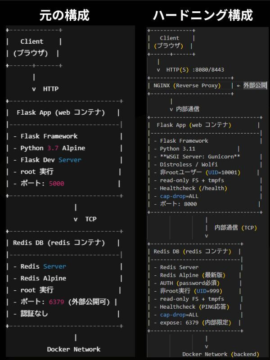Select "Flask App (web コンテナ)" header in 元の構成
The height and width of the screenshot is (360, 270).
point(61,112)
